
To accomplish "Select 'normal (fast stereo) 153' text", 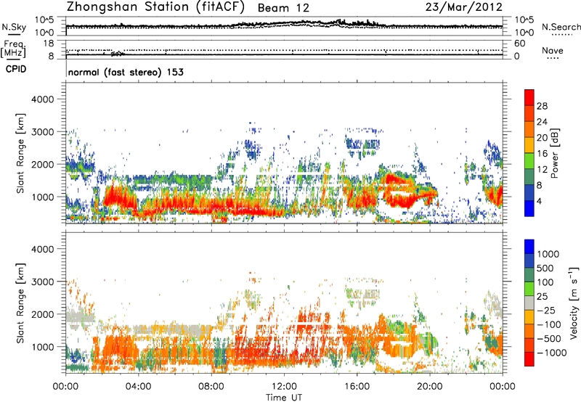I will pyautogui.click(x=126, y=72).
